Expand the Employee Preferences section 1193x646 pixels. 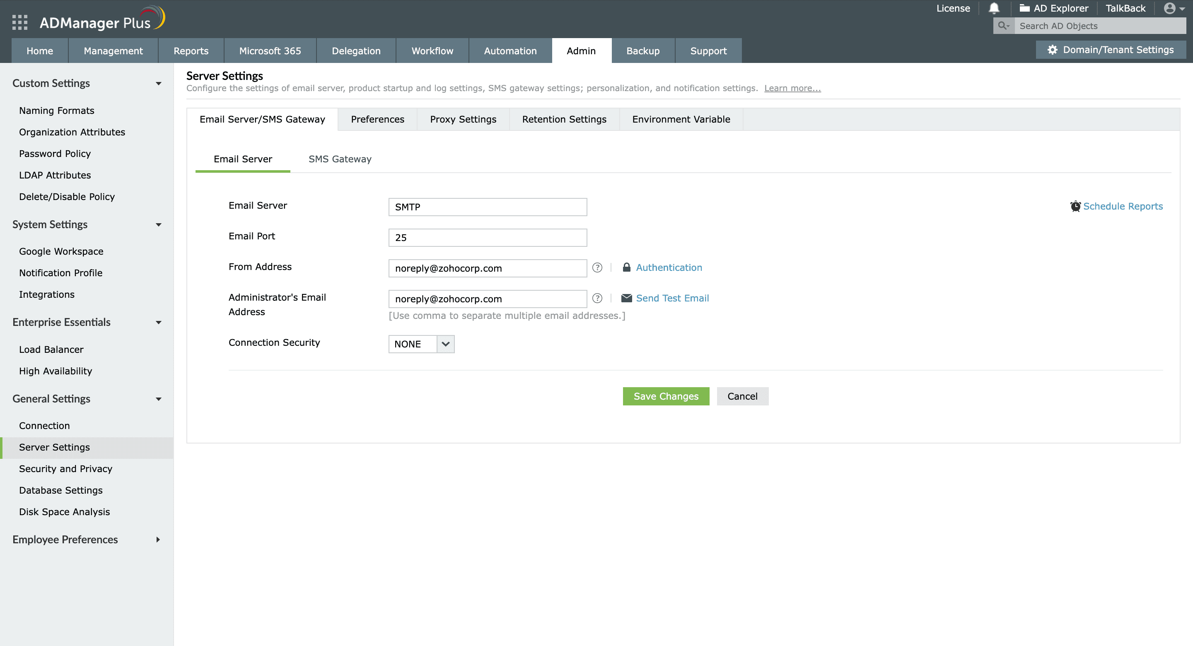[x=158, y=540]
